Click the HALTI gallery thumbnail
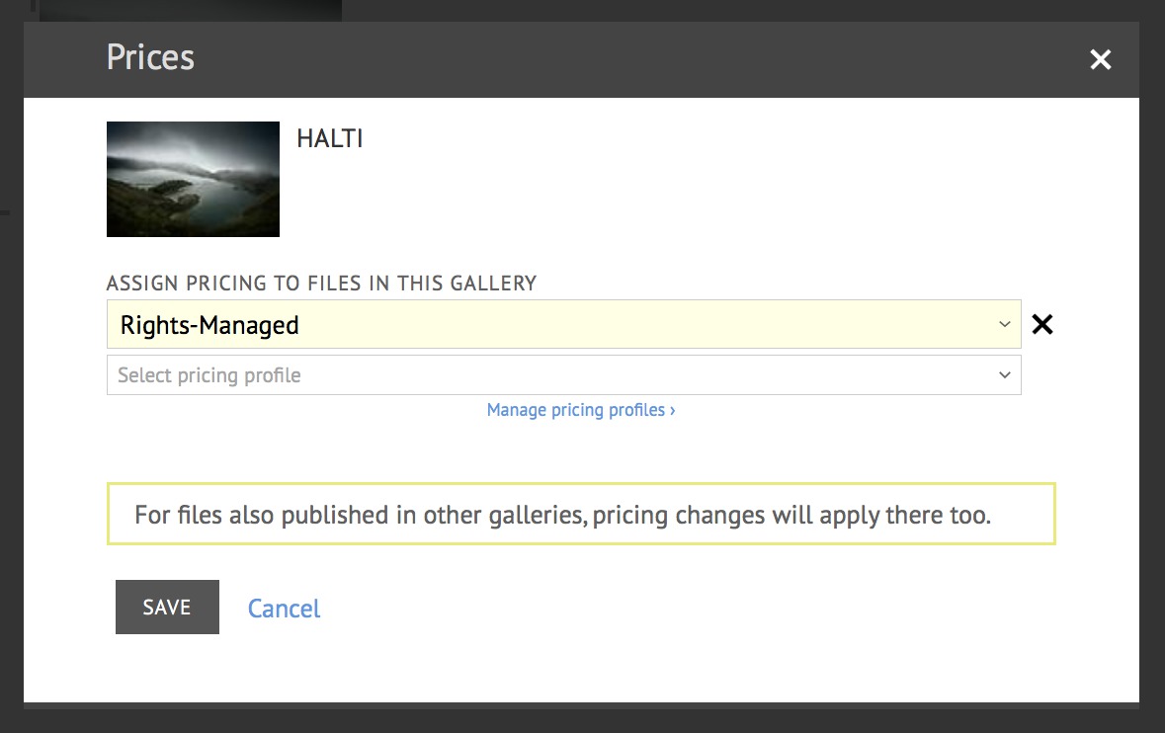 click(193, 179)
